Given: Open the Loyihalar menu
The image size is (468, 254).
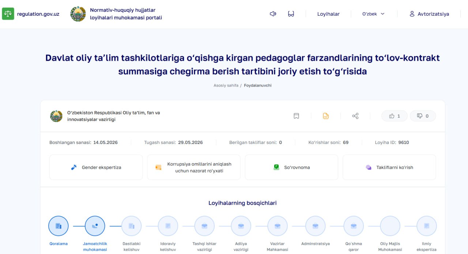Looking at the screenshot, I should coord(328,14).
